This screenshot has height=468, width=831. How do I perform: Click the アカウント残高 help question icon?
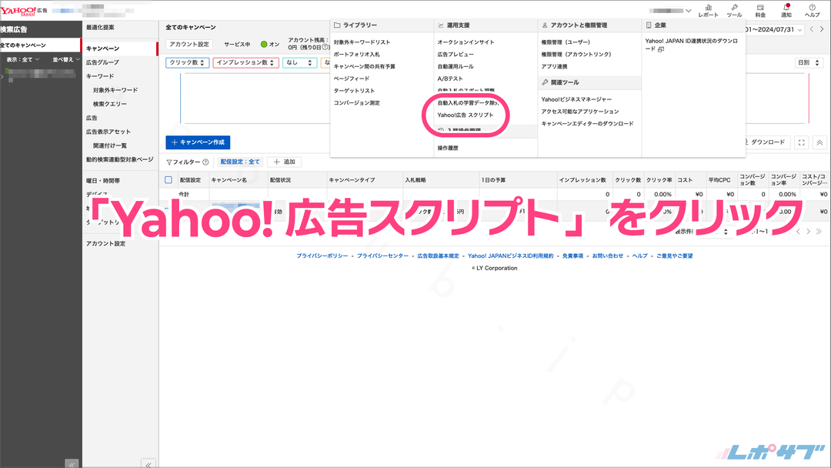point(326,48)
